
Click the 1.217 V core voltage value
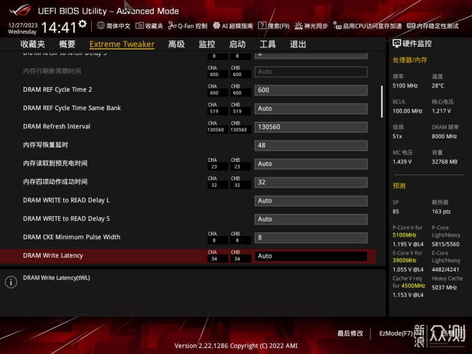click(441, 111)
